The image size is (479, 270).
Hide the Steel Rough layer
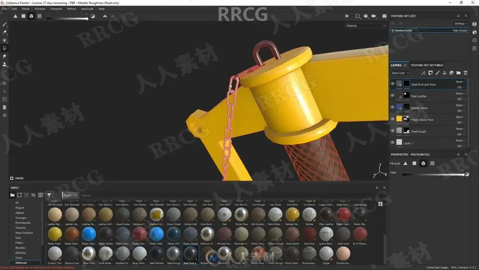pyautogui.click(x=392, y=131)
